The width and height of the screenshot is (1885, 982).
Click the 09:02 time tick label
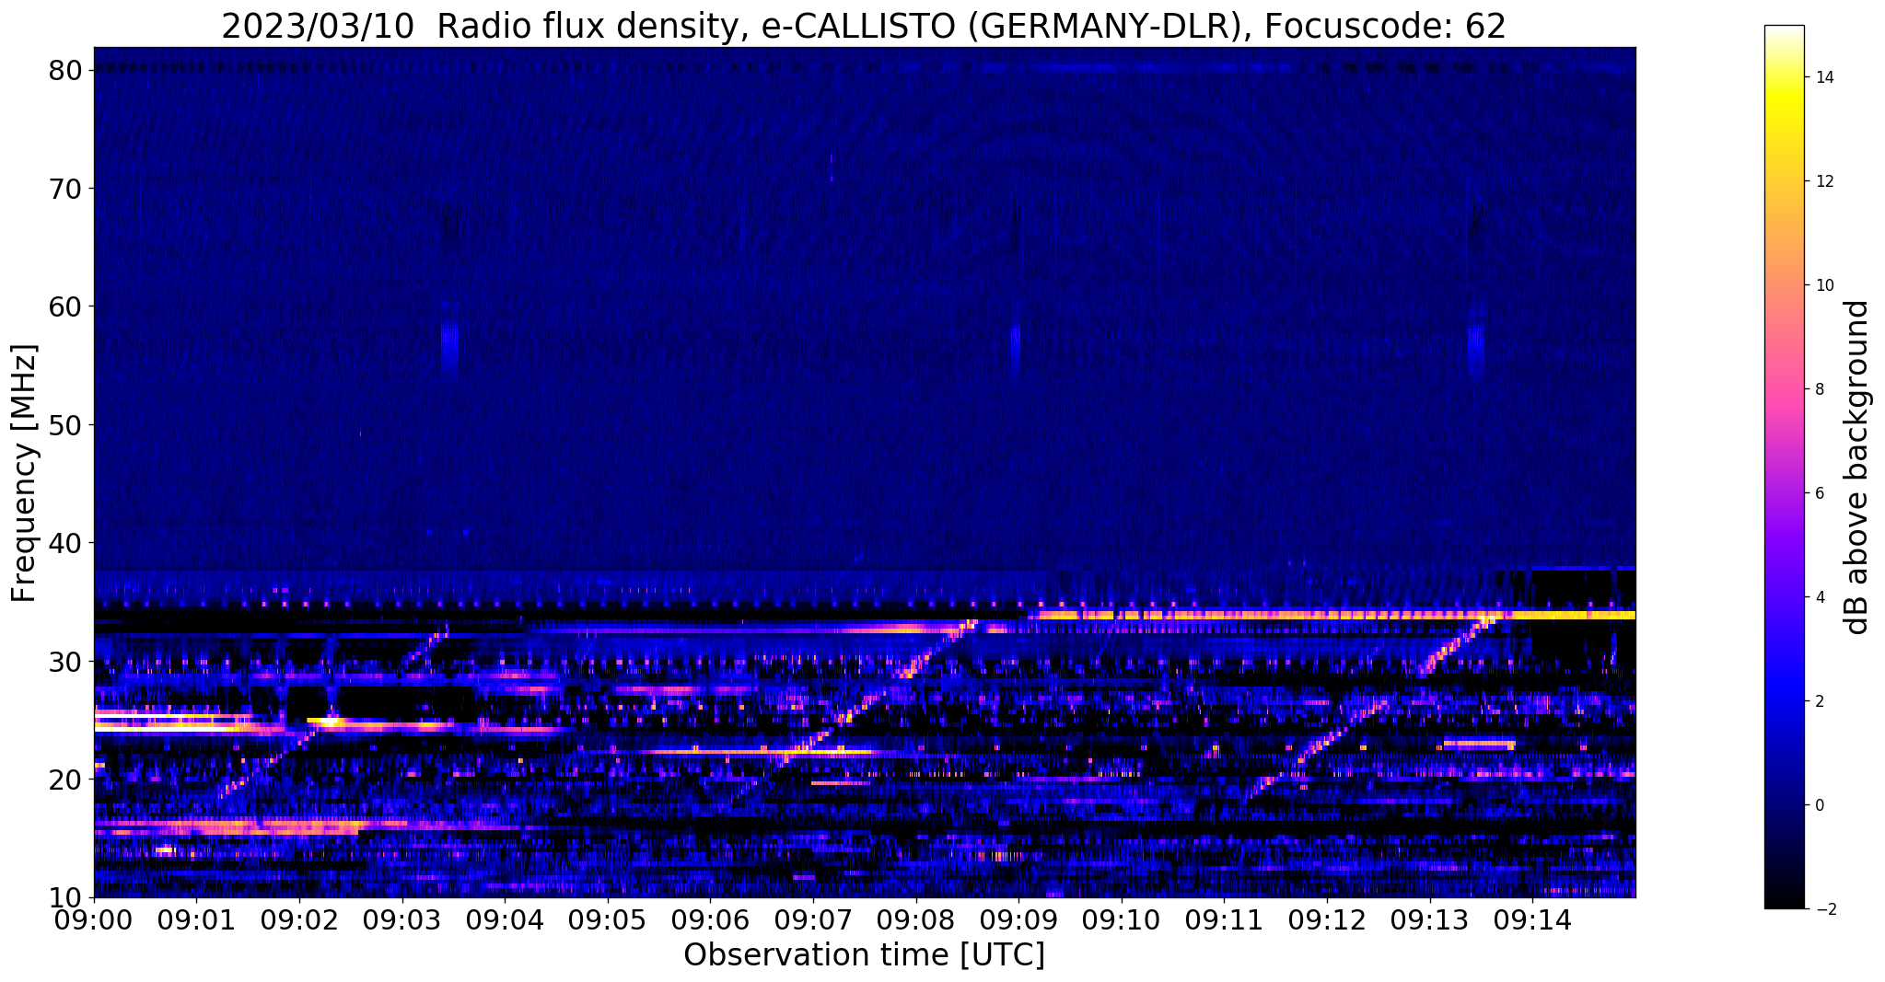(x=299, y=919)
